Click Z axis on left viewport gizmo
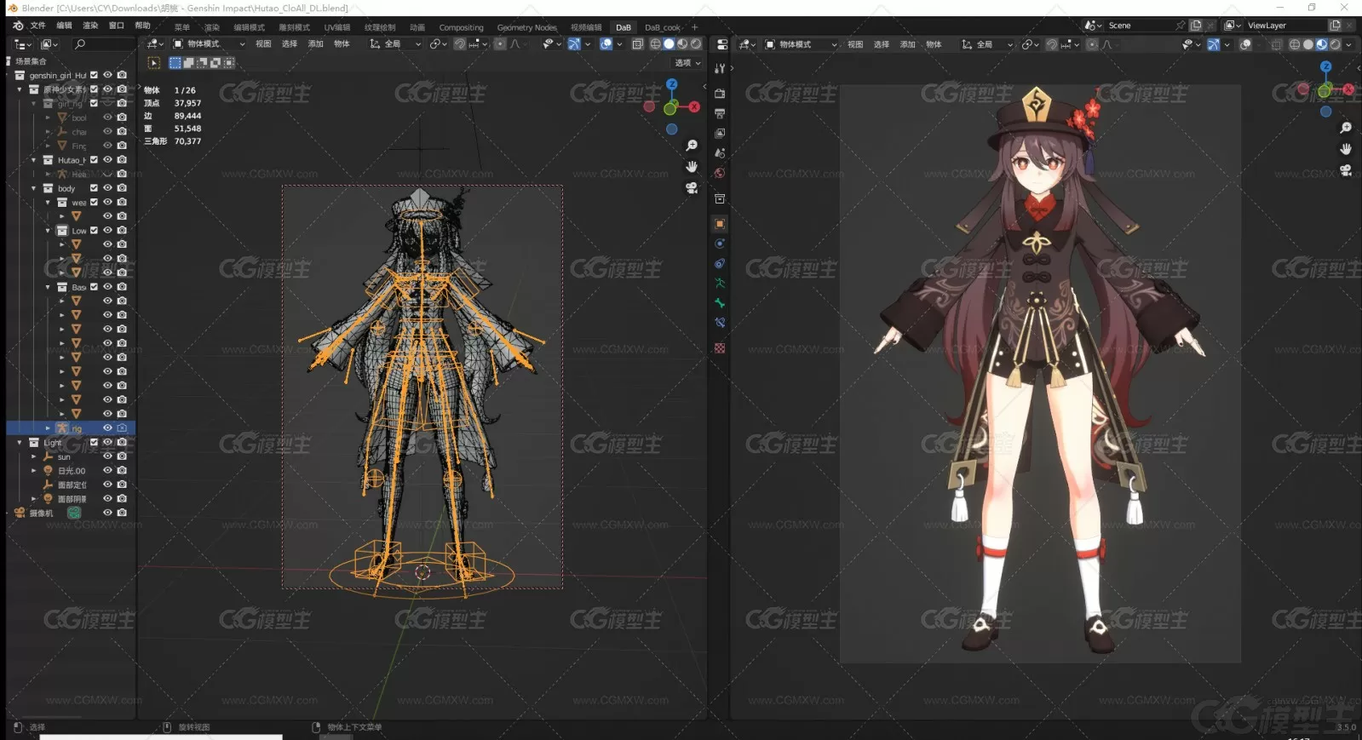This screenshot has height=740, width=1362. [x=672, y=84]
